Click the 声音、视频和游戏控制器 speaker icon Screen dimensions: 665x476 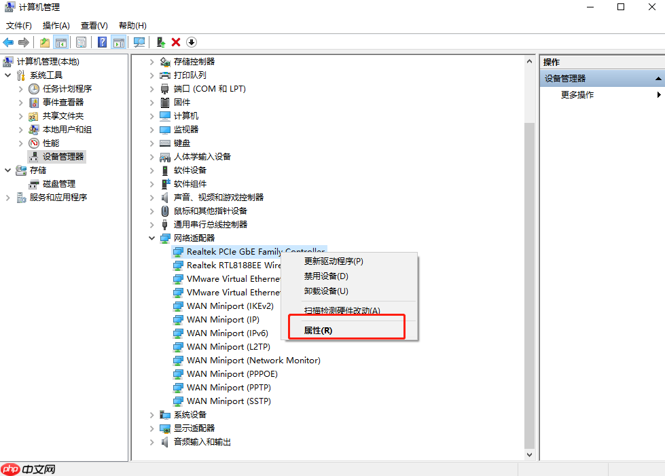[165, 198]
